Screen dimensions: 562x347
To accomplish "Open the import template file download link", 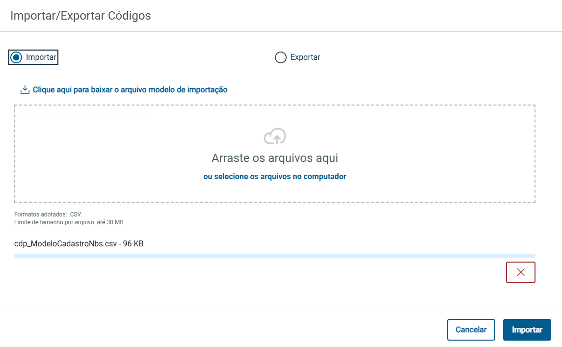I will (x=130, y=90).
